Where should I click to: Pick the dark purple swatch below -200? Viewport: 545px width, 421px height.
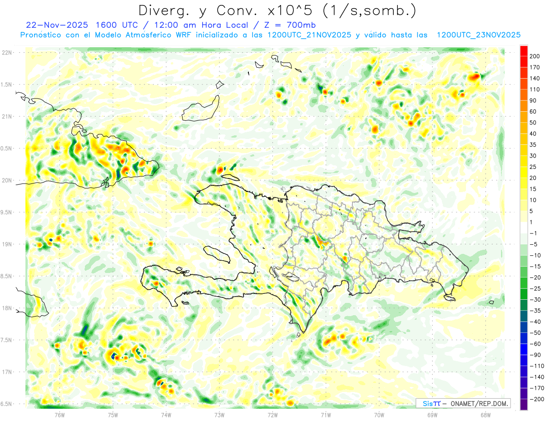524,405
